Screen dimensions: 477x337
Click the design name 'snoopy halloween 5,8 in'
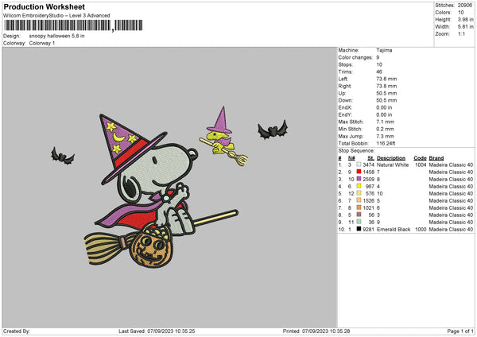57,36
